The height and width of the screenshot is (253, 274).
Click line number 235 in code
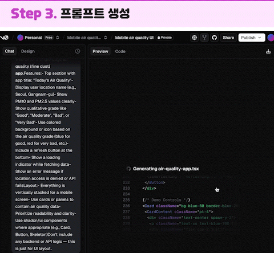(126, 200)
